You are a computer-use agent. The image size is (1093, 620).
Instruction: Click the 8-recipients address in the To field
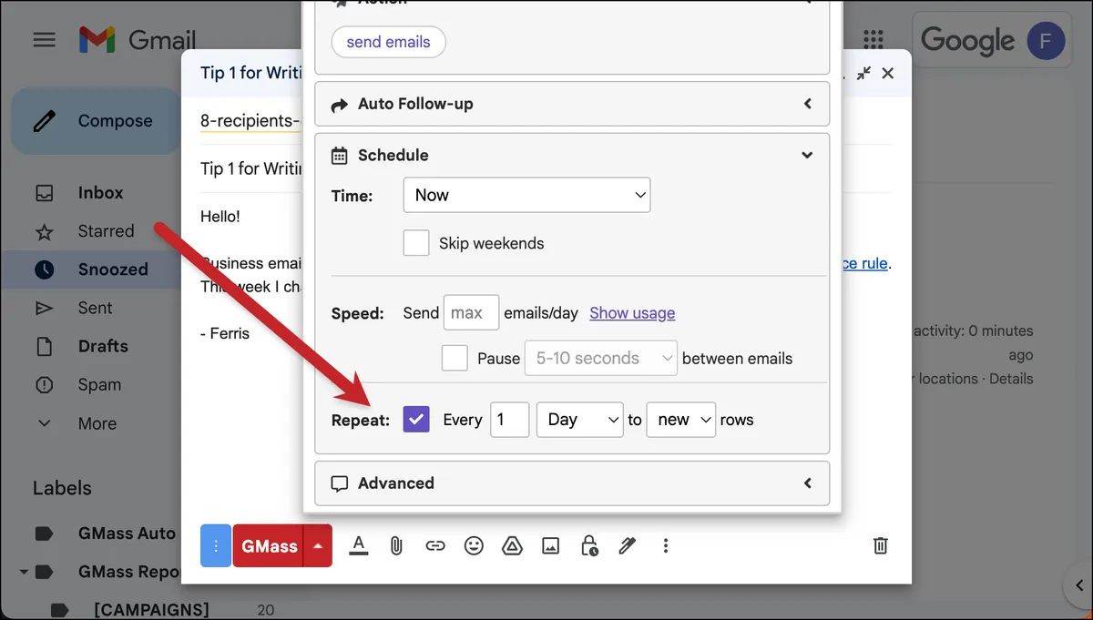pyautogui.click(x=250, y=121)
